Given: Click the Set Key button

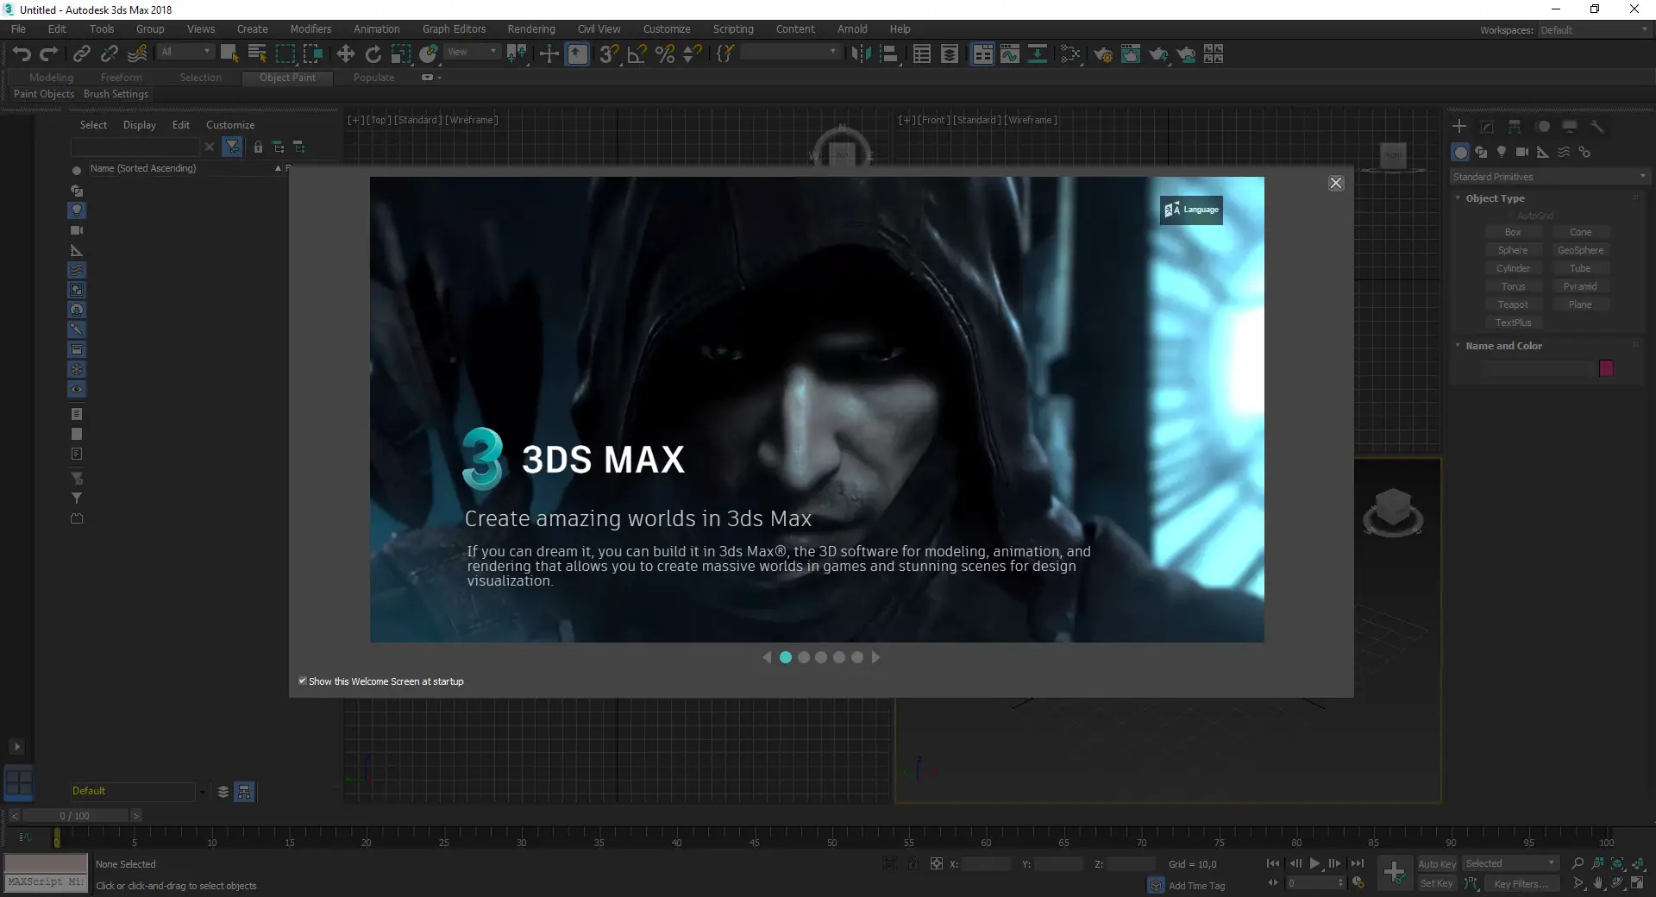Looking at the screenshot, I should 1436,883.
